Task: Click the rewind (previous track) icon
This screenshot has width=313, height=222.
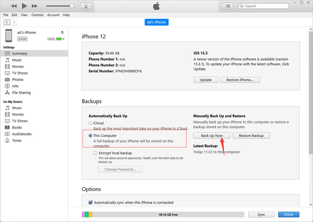Action: [x=14, y=6]
